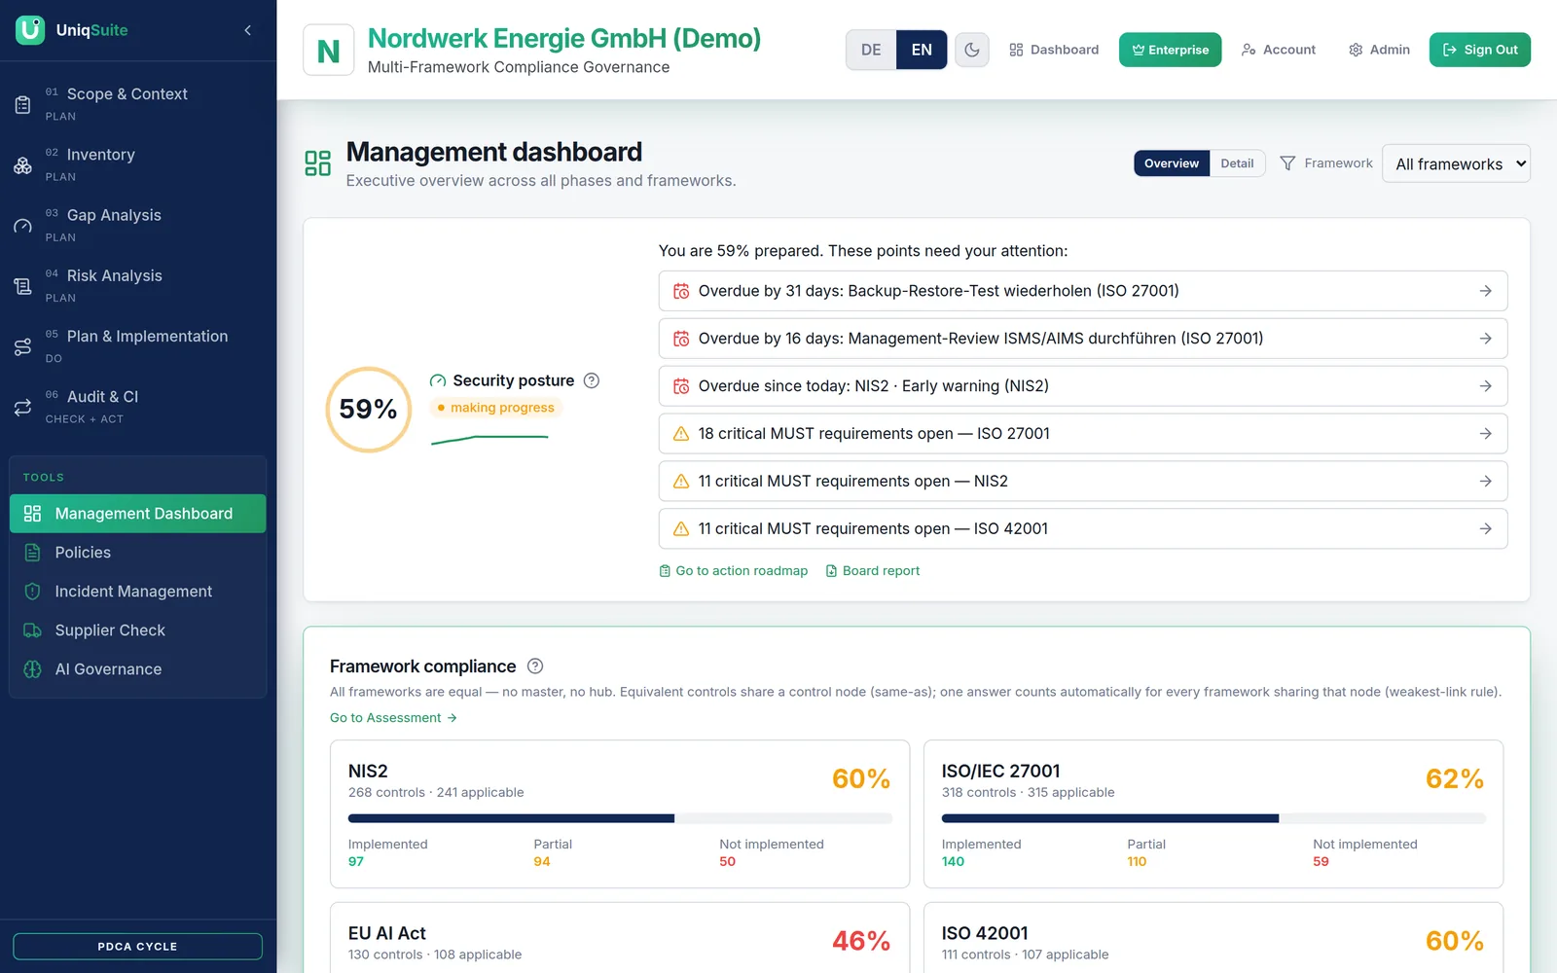Screen dimensions: 1557x973
Task: Open Plan & Implementation phase
Action: pyautogui.click(x=138, y=346)
